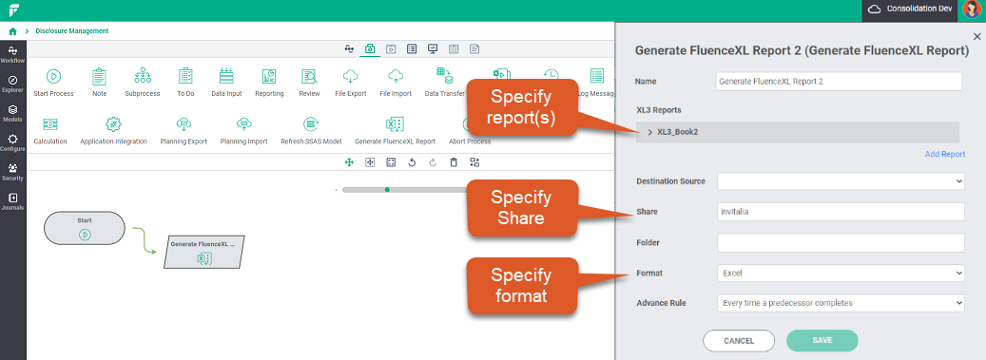The height and width of the screenshot is (360, 986).
Task: Click the Add Report link
Action: [x=944, y=154]
